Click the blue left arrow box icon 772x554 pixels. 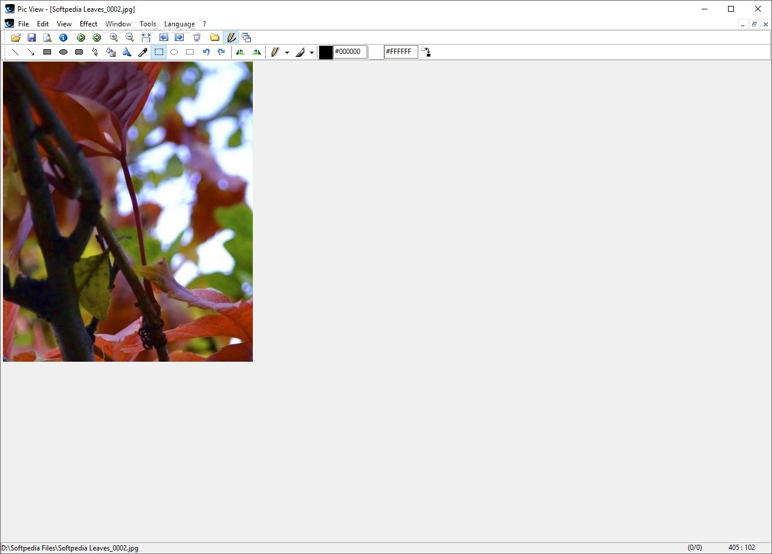164,38
